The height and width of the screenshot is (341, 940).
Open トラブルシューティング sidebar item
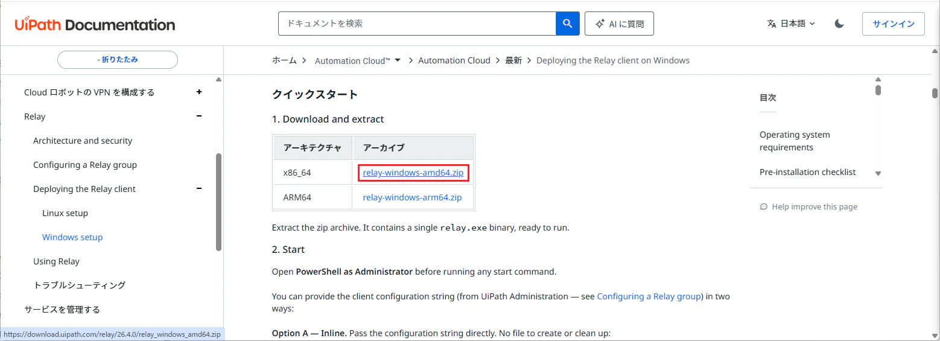click(x=79, y=285)
